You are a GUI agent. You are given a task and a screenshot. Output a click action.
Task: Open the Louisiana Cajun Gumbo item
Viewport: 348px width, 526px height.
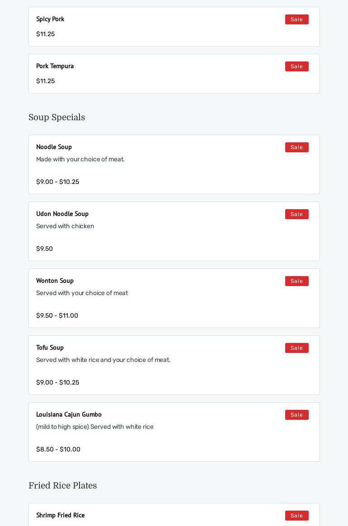pos(69,414)
